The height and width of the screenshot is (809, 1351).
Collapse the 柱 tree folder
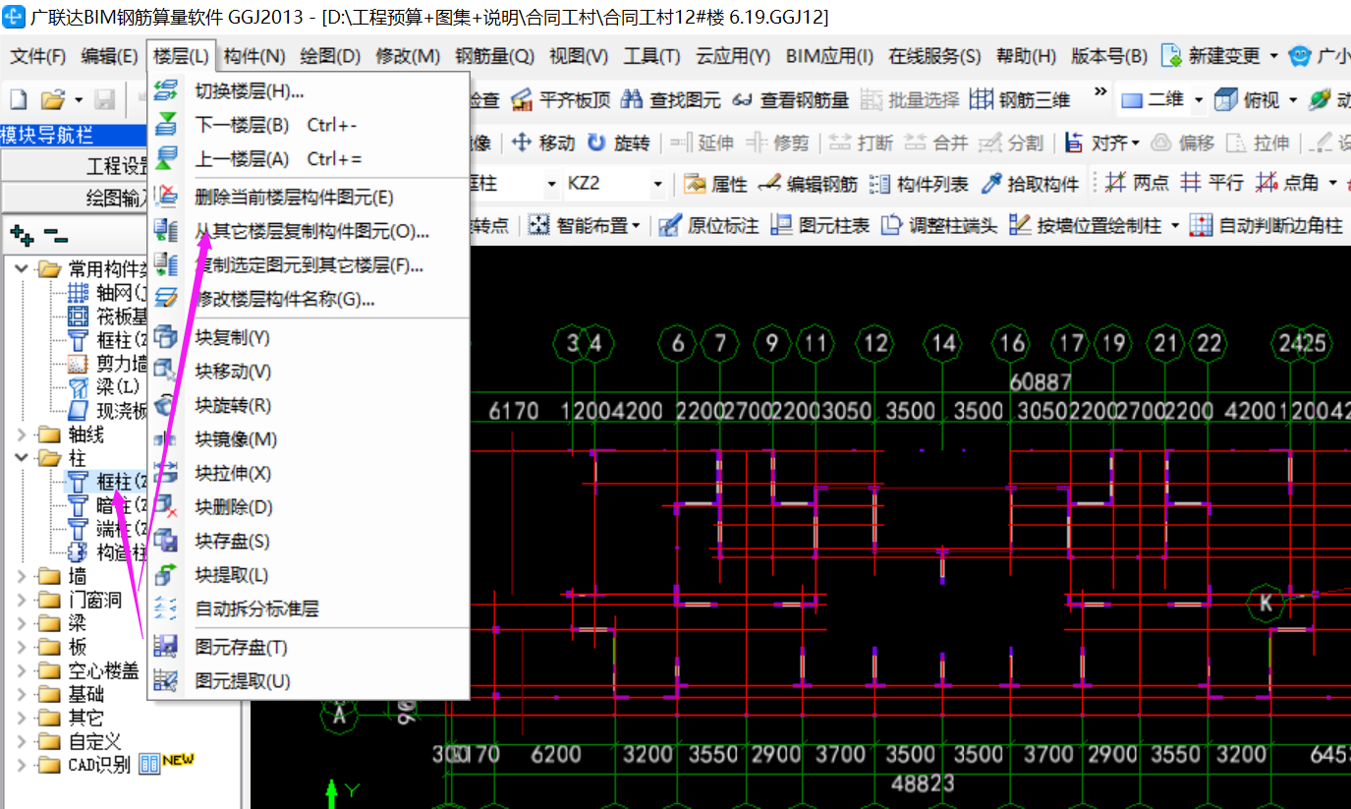(23, 457)
